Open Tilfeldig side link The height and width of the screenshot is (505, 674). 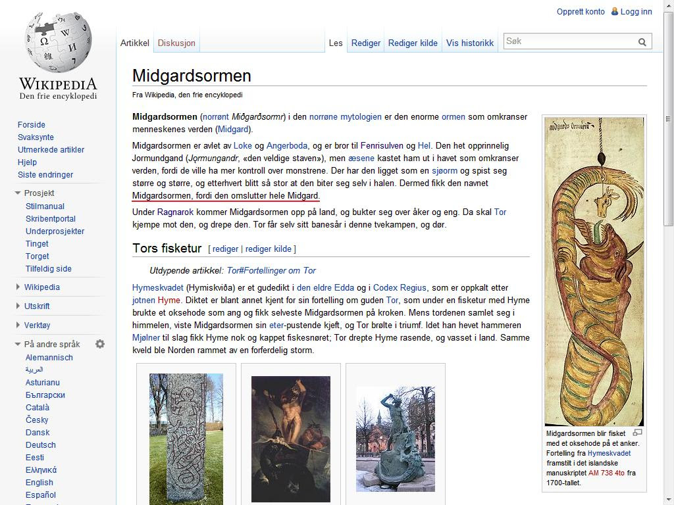48,268
